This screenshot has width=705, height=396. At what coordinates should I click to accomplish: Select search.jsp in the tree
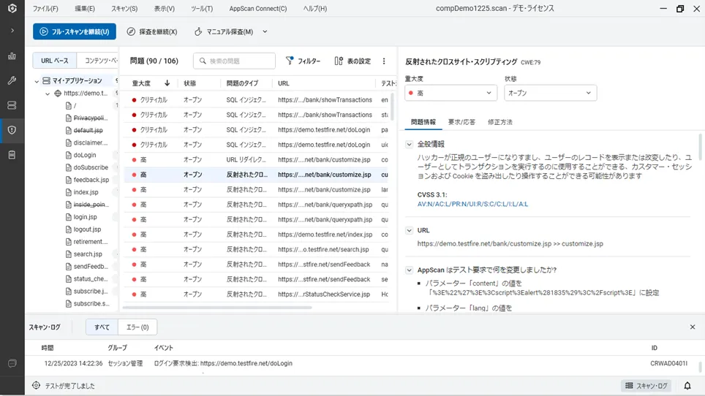coord(88,254)
